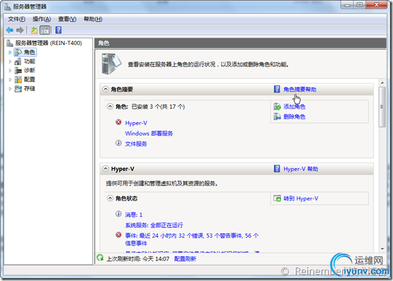Open the 查看(V) menu
The width and height of the screenshot is (393, 281).
click(x=67, y=19)
